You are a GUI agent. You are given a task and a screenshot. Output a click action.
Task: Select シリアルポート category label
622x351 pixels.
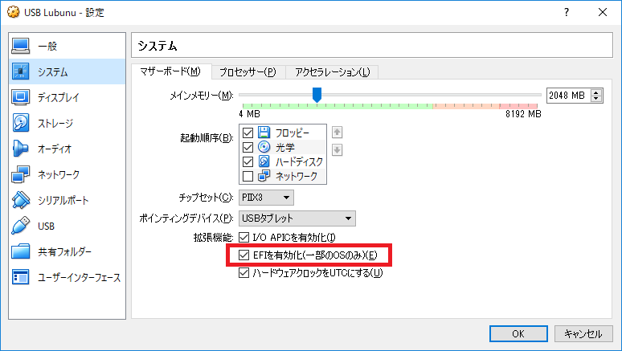(63, 200)
